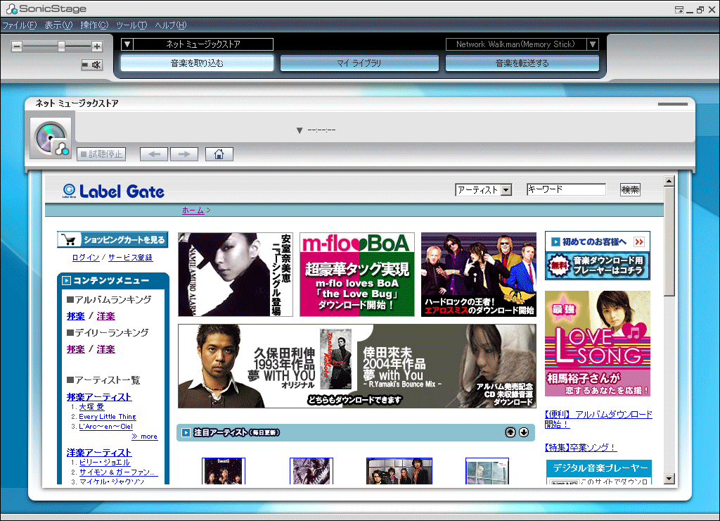Switch to the 音楽を取り込む tab

point(197,63)
